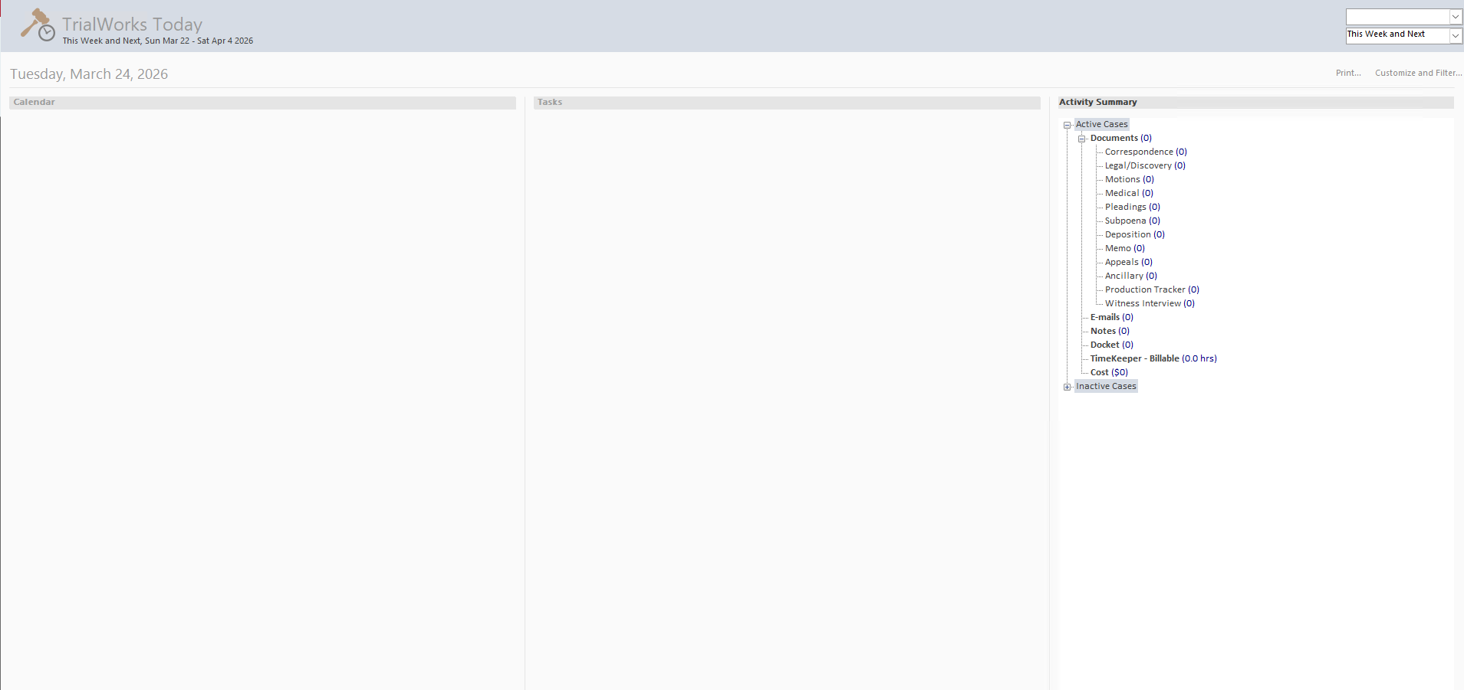
Task: Open the empty selector dropdown above the date range
Action: [1456, 16]
